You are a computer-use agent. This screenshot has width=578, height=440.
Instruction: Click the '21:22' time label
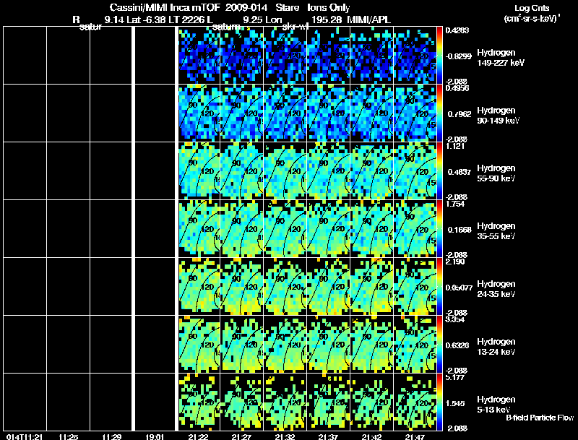point(198,436)
